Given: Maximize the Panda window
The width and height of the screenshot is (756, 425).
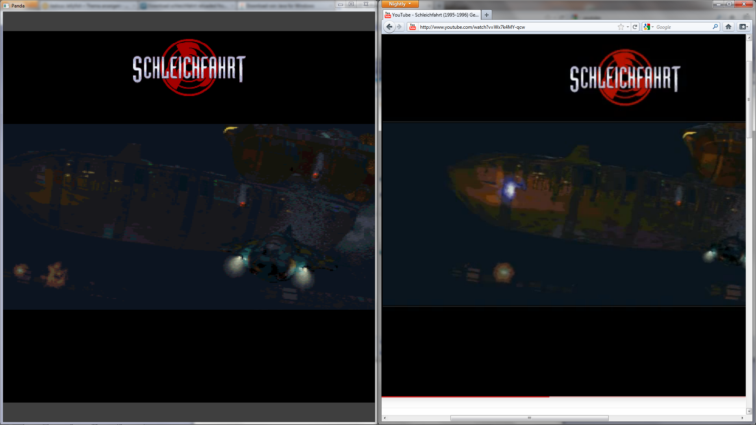Looking at the screenshot, I should point(351,4).
